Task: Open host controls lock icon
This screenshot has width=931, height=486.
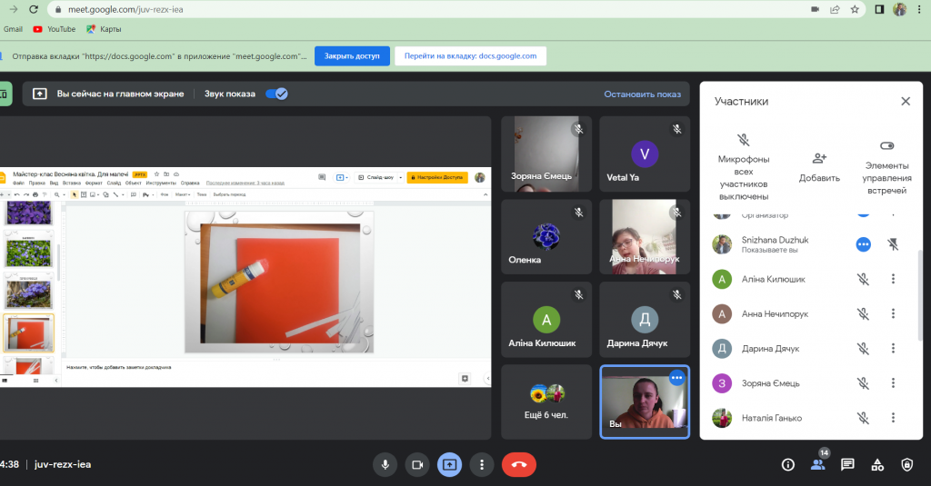Action: (x=906, y=464)
